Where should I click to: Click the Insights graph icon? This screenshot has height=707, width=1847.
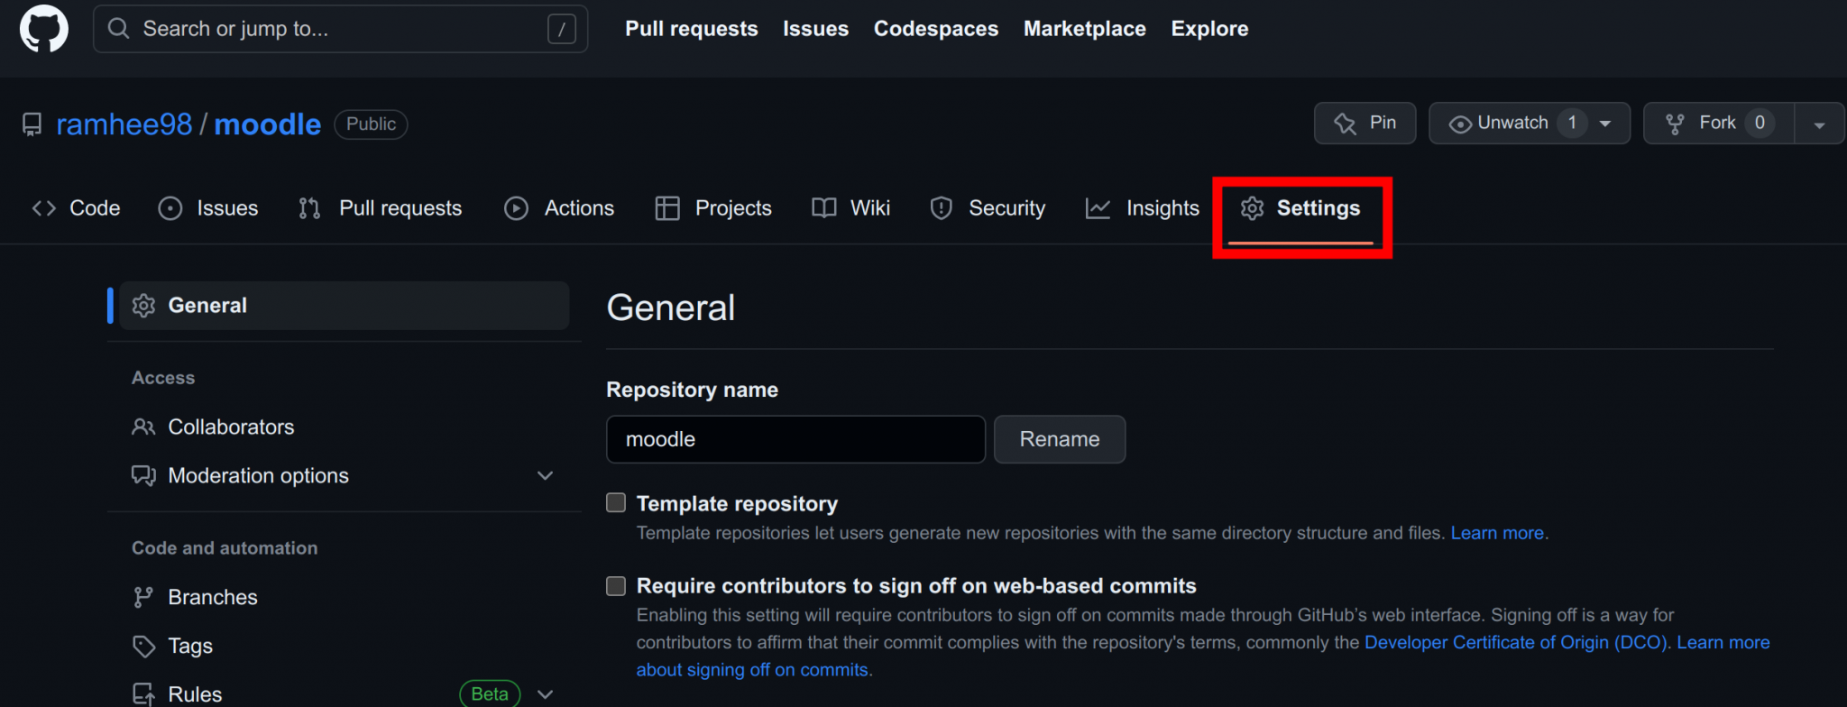(1097, 207)
